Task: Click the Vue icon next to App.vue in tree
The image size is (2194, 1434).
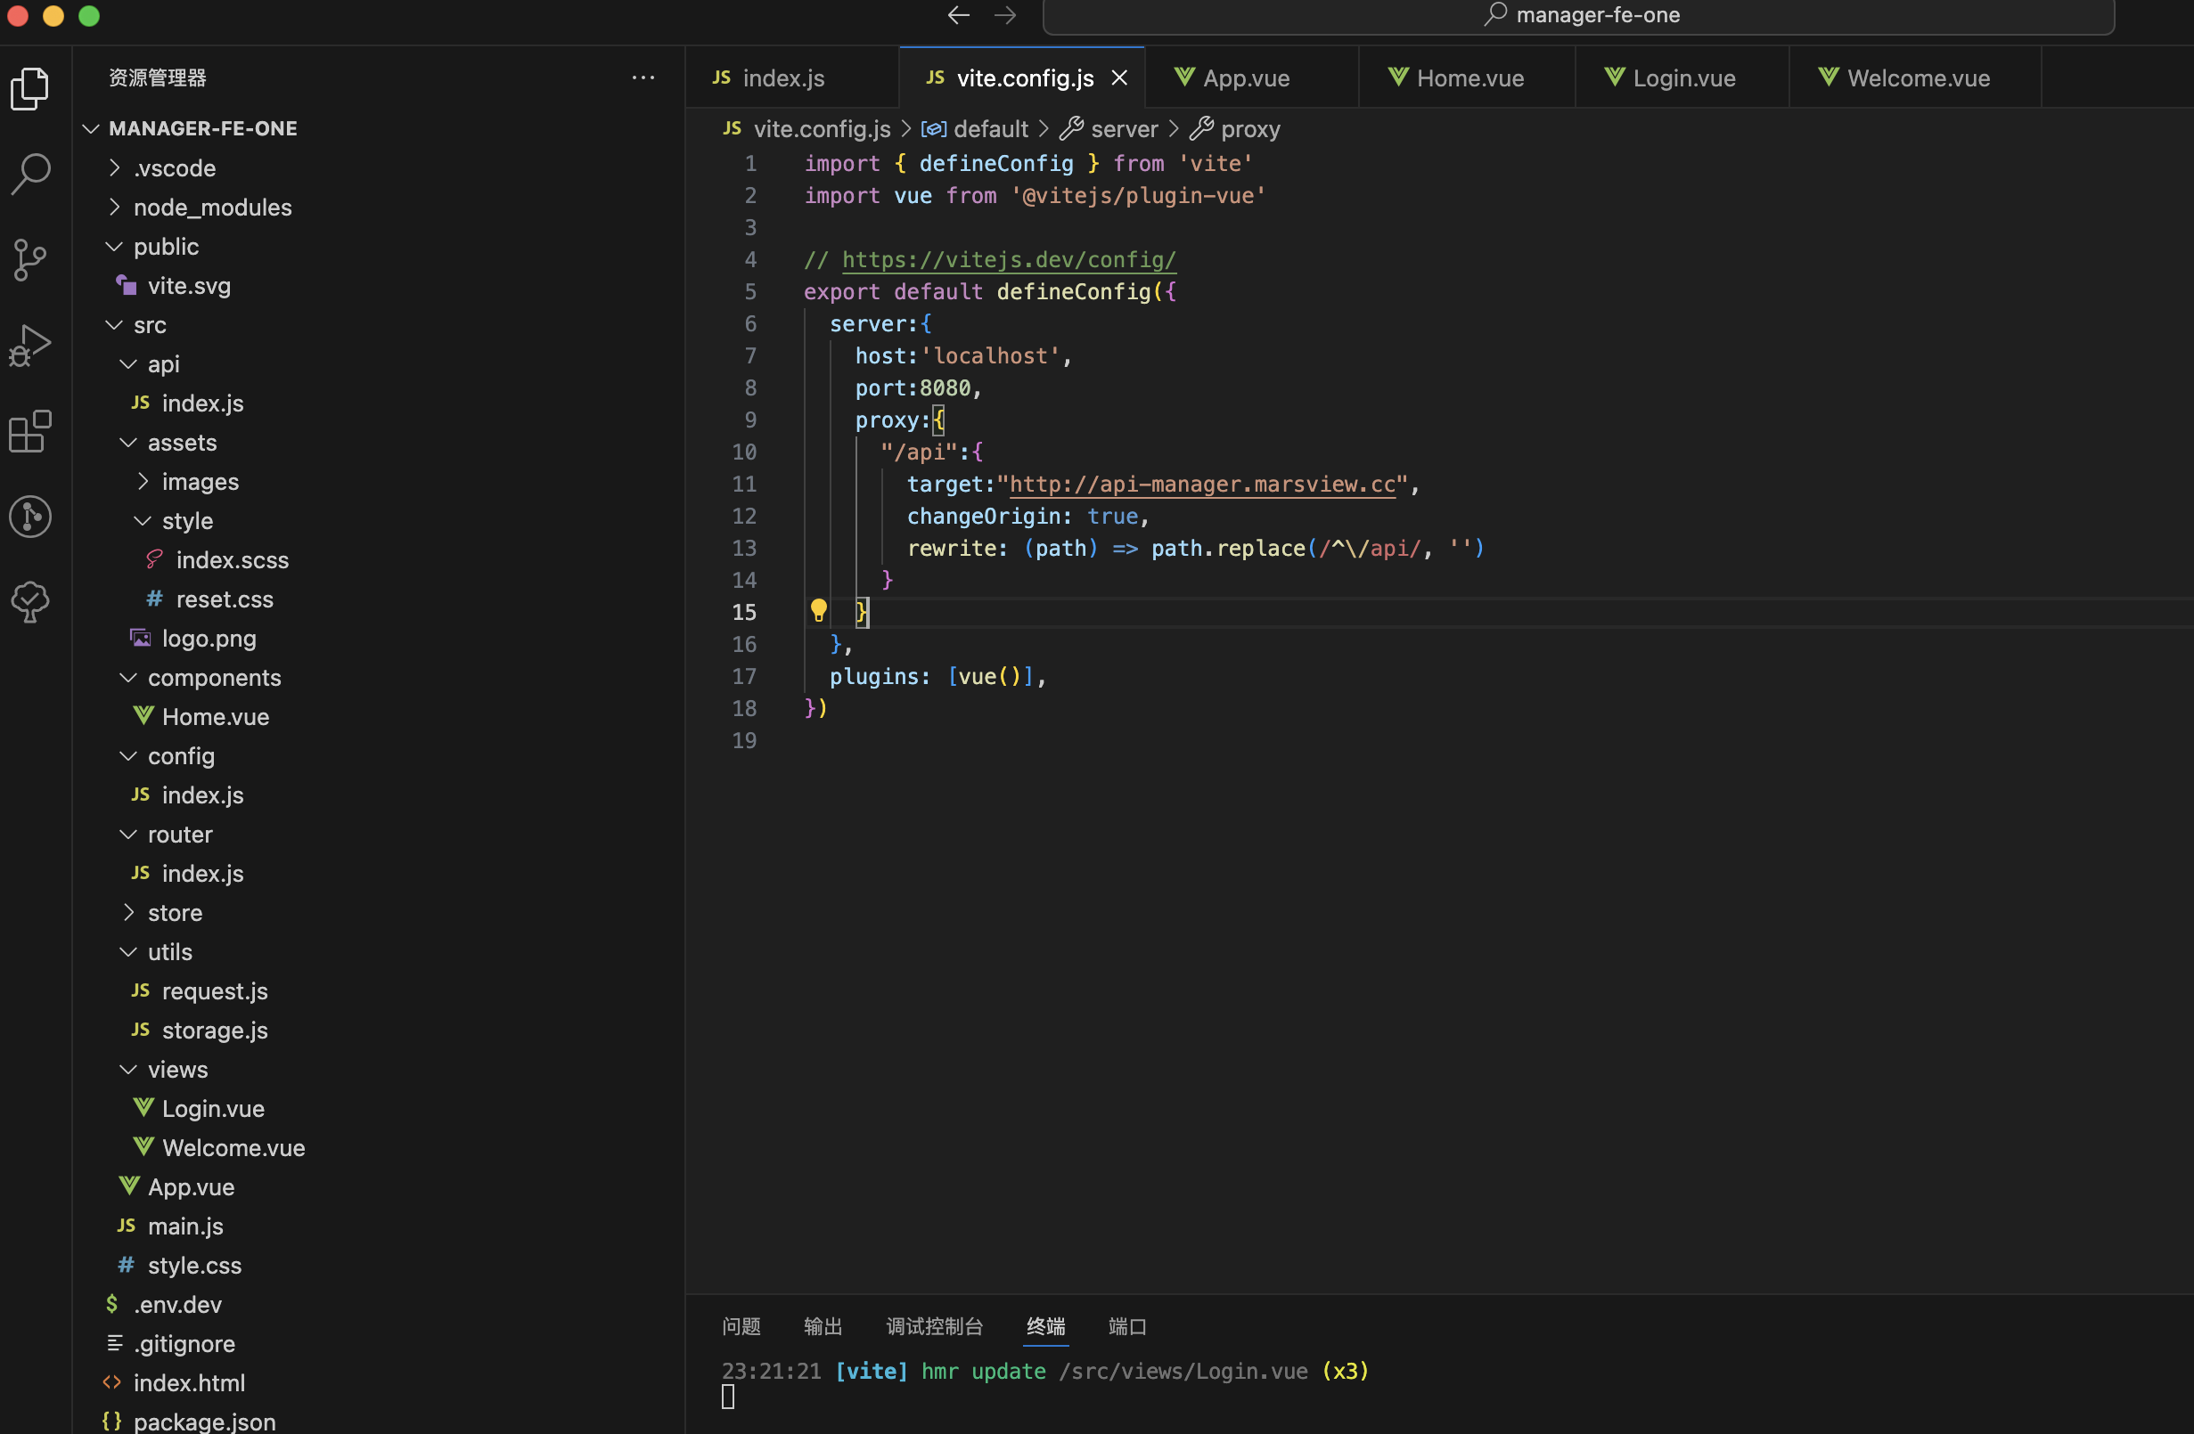Action: pyautogui.click(x=129, y=1186)
